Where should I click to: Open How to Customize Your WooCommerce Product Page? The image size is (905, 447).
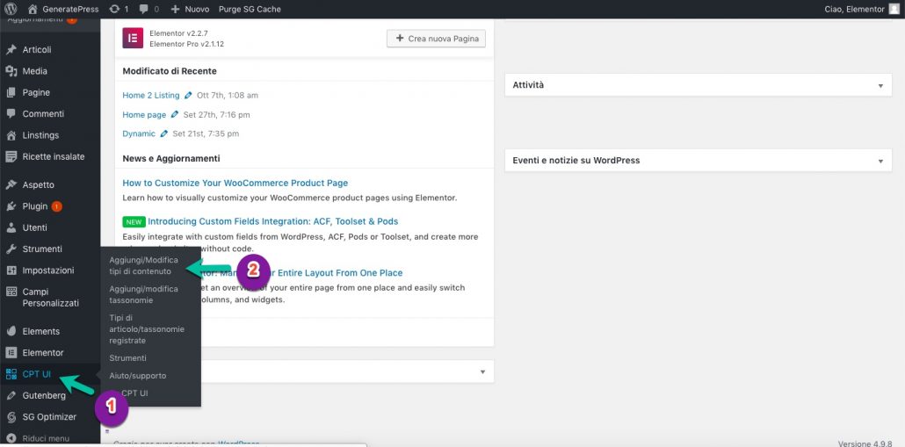[235, 184]
